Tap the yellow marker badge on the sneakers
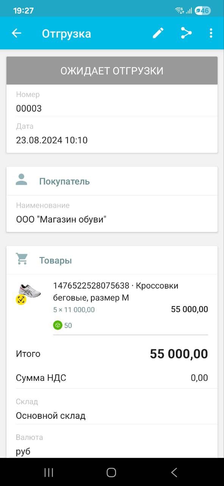The height and width of the screenshot is (486, 224). (x=21, y=300)
